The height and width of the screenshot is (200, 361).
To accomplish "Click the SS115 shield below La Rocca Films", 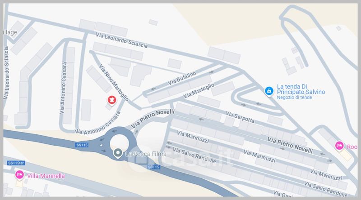I will 153,167.
